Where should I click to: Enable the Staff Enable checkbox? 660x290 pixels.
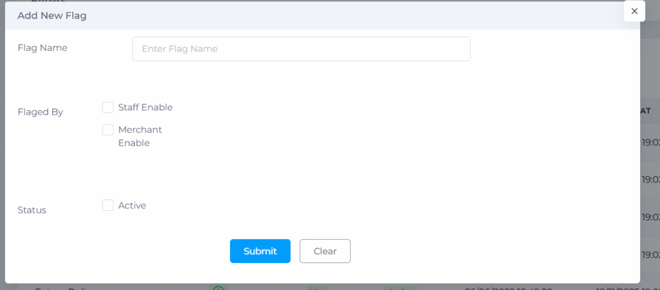point(108,107)
